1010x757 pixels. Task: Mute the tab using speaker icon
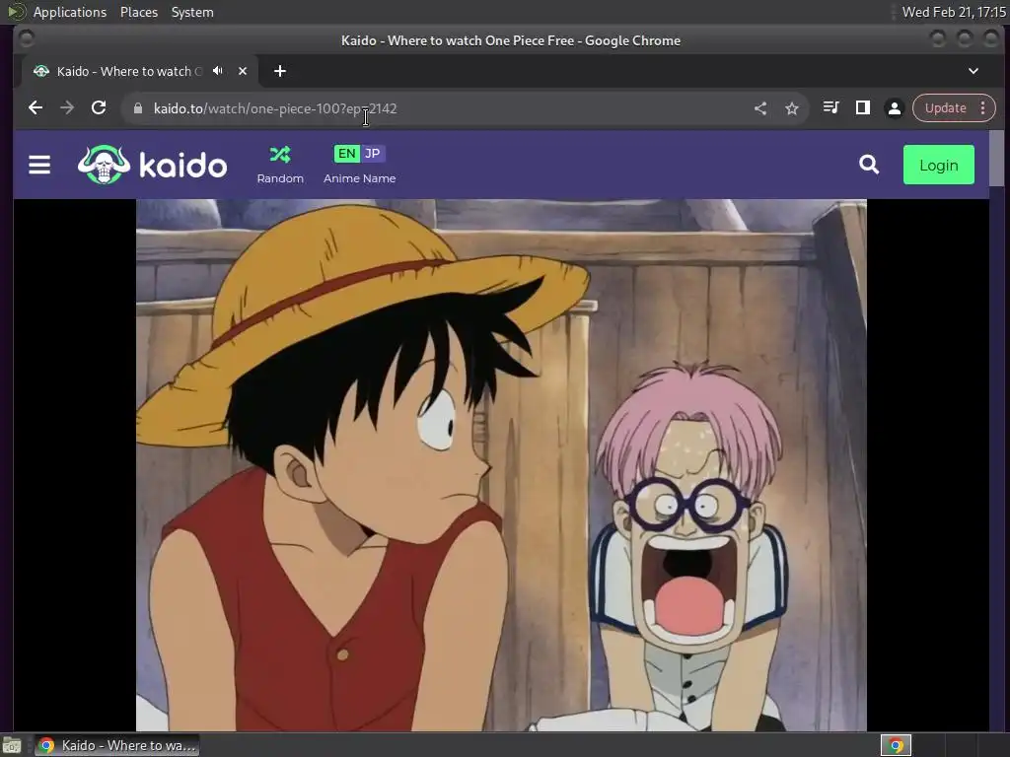218,71
